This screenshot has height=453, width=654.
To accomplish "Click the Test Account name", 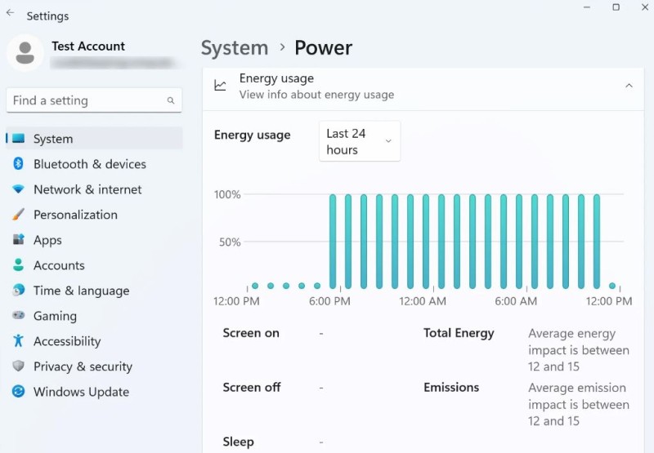I will click(88, 47).
